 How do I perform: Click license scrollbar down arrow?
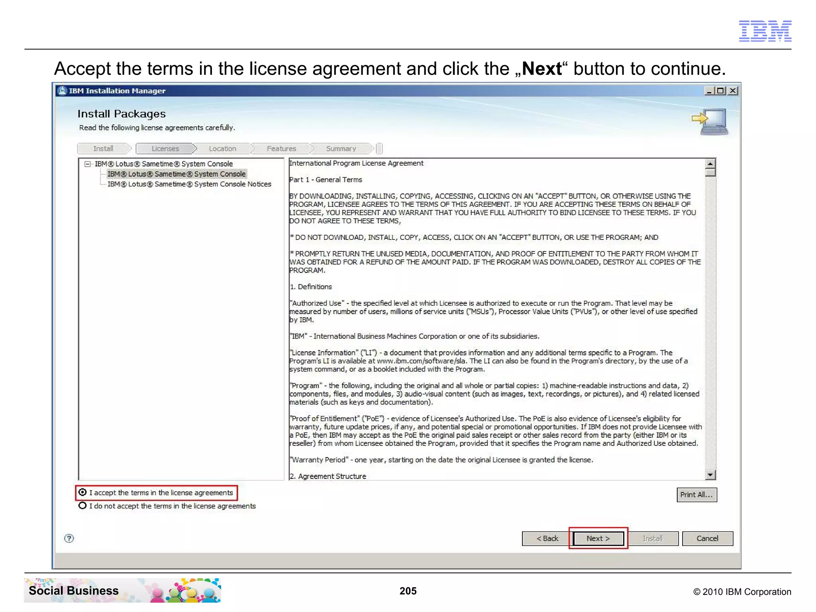[x=710, y=475]
